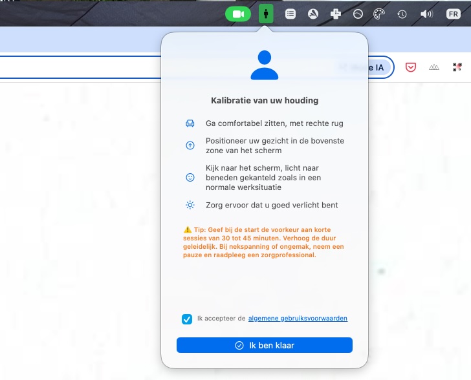Click the Ik ben klaar button
Screen dimensions: 471x380
click(265, 345)
